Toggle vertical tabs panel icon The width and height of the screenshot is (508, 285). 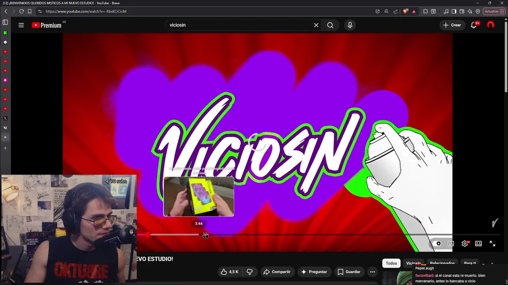(5, 22)
